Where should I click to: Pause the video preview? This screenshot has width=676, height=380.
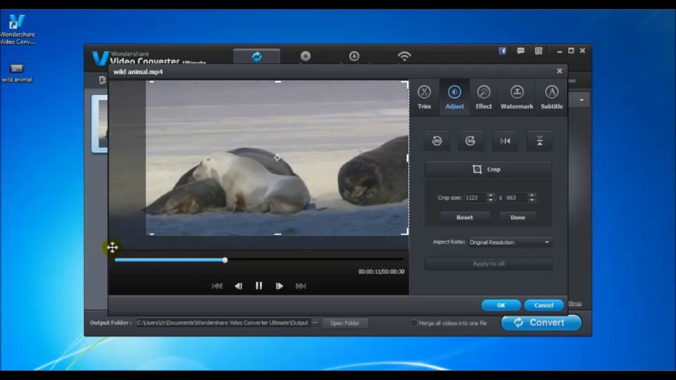coord(259,286)
